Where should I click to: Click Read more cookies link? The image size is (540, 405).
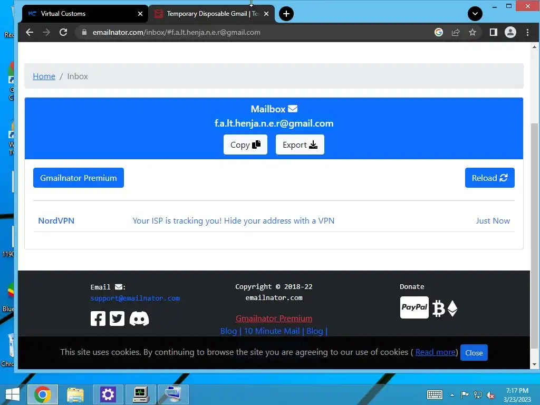coord(435,352)
